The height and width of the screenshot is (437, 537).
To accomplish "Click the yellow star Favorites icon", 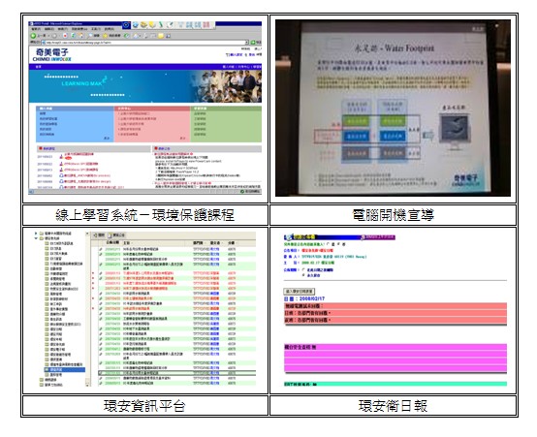I will (105, 36).
